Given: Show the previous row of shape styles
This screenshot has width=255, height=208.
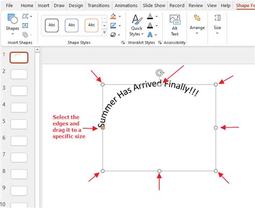Looking at the screenshot, I should tap(104, 18).
